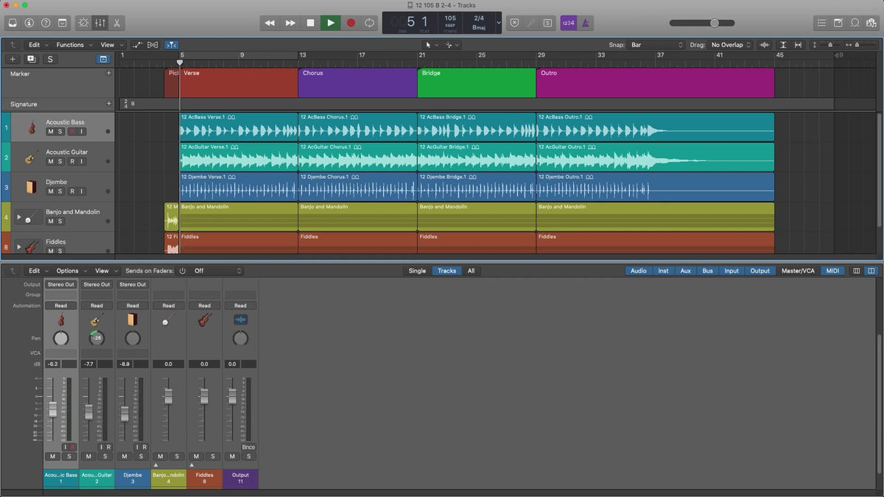
Task: Mute the Acoustic Bass track
Action: (x=51, y=132)
